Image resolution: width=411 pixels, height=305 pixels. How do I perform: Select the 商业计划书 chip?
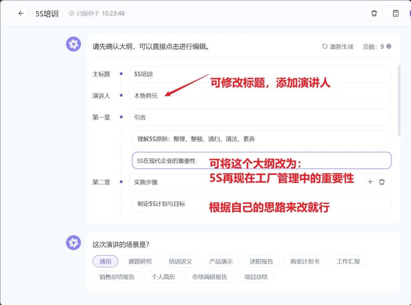point(304,261)
